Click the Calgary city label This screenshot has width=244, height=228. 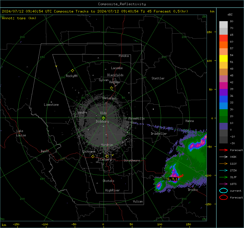(106, 159)
